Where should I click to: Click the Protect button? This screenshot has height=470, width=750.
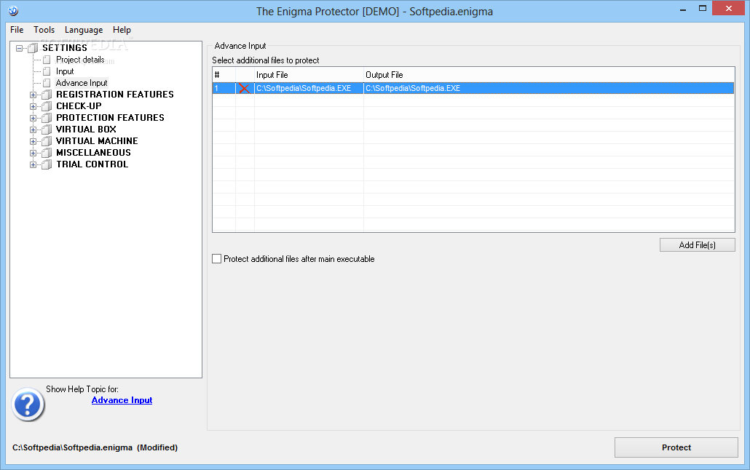tap(676, 447)
